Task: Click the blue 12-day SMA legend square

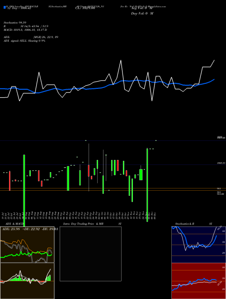Action: click(x=5, y=7)
